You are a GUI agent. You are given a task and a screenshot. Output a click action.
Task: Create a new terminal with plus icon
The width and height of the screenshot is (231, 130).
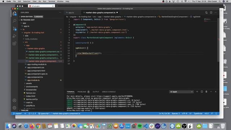point(197,92)
